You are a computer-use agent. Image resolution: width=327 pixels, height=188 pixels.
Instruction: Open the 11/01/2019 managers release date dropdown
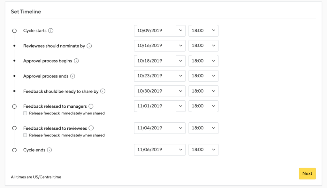[160, 106]
